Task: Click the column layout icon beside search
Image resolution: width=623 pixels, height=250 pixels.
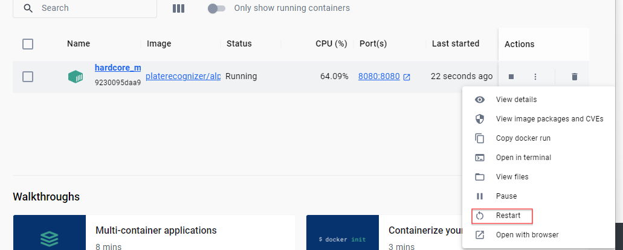Action: click(178, 8)
